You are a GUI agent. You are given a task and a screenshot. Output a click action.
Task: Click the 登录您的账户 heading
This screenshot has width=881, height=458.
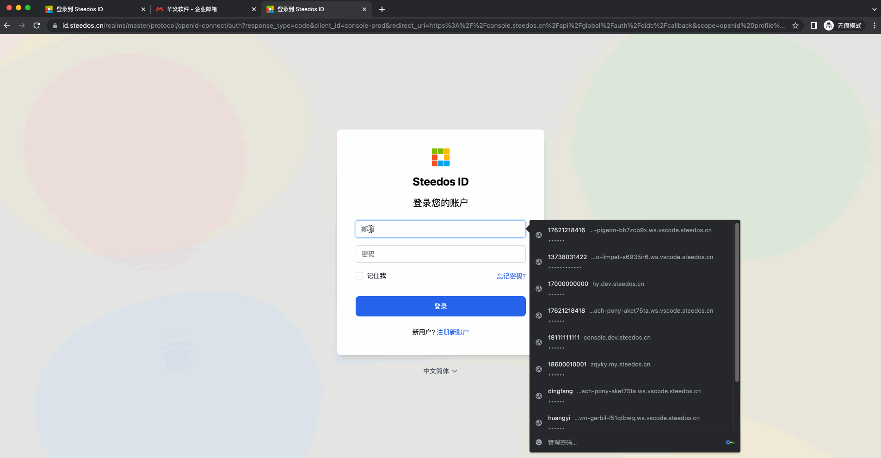(x=441, y=203)
